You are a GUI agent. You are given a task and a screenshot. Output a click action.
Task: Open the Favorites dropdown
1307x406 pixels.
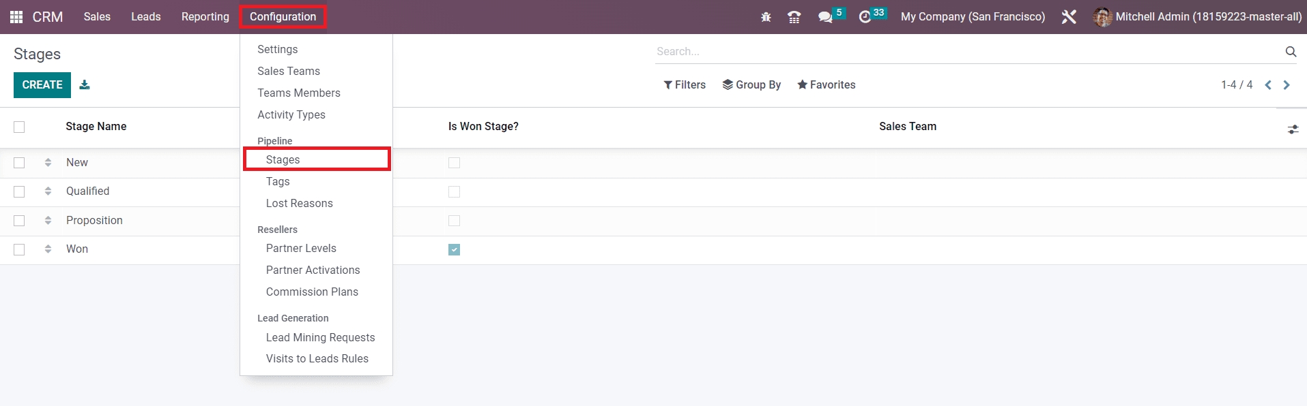pyautogui.click(x=826, y=84)
